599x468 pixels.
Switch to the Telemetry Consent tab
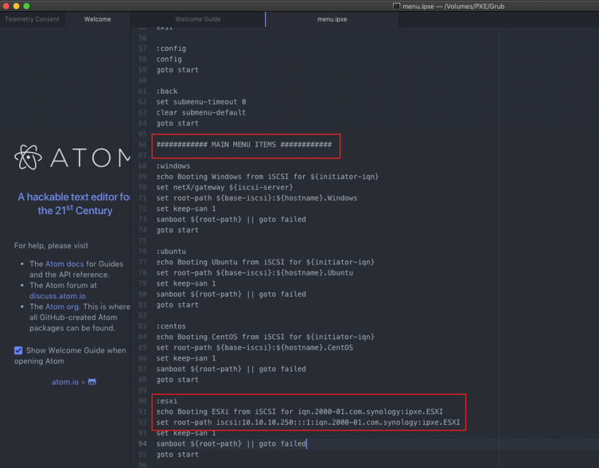[32, 19]
